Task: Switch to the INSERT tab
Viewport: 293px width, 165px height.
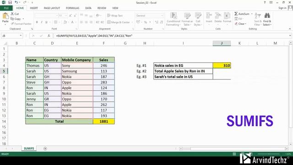Action: [34, 8]
